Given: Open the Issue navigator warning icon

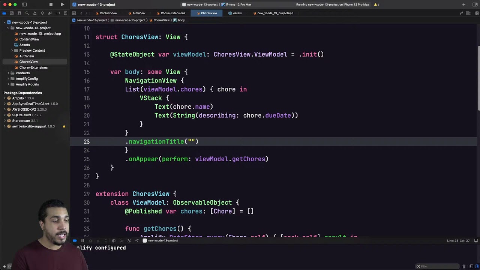Looking at the screenshot, I should (x=34, y=13).
